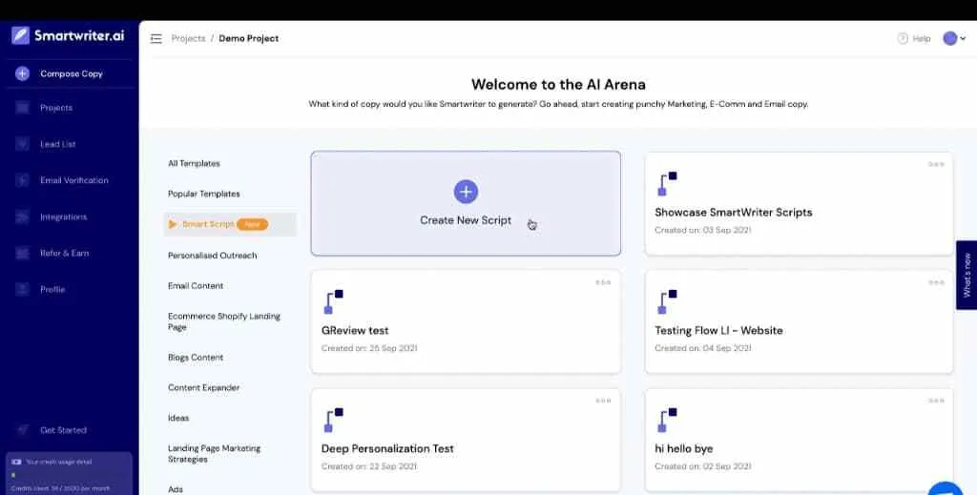This screenshot has width=977, height=495.
Task: Open Integrations page
Action: click(64, 217)
